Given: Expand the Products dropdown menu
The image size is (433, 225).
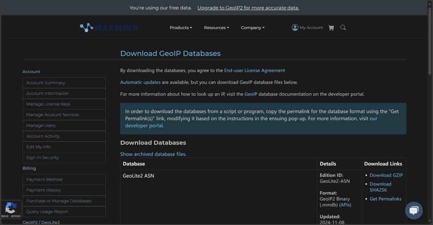Looking at the screenshot, I should coord(180,28).
